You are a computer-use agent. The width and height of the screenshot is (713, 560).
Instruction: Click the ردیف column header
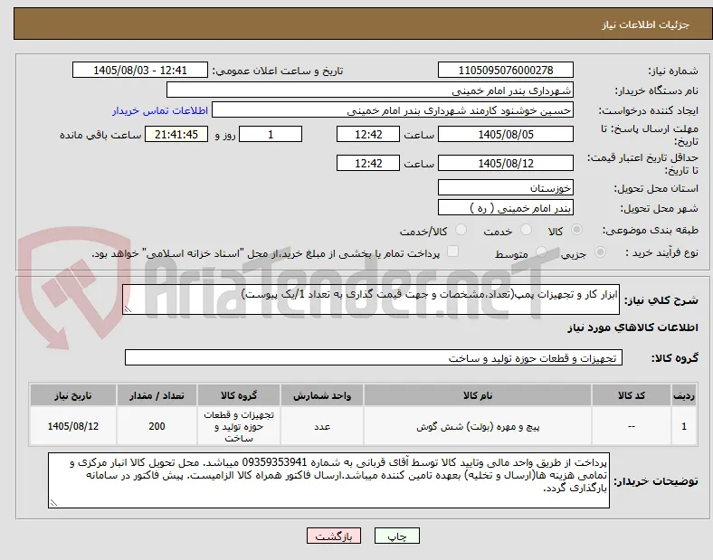click(x=684, y=395)
